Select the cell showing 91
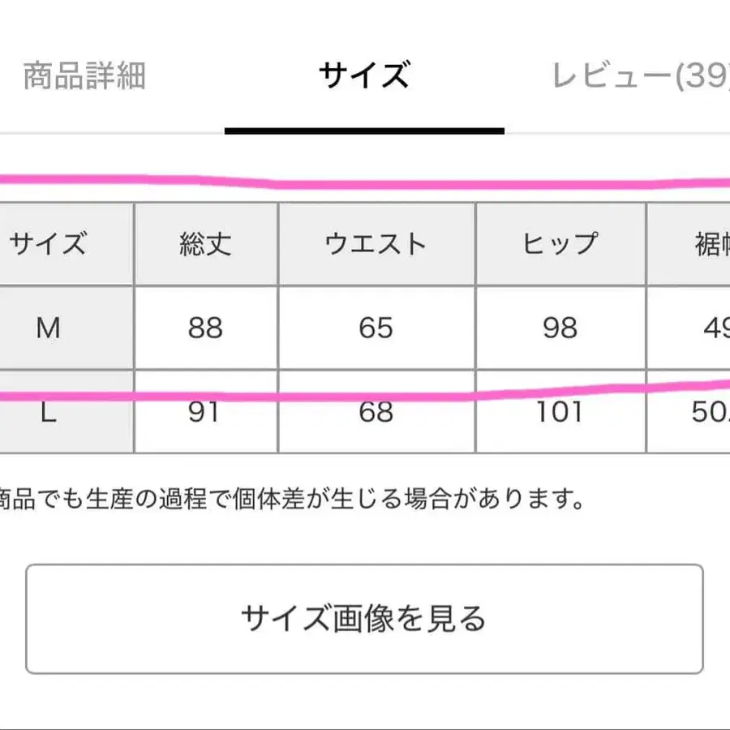This screenshot has height=730, width=730. coord(205,414)
